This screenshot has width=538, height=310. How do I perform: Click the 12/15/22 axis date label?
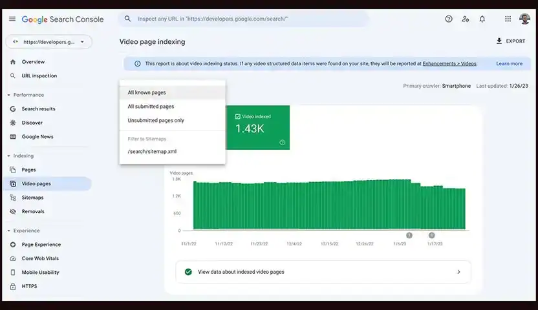coord(329,244)
